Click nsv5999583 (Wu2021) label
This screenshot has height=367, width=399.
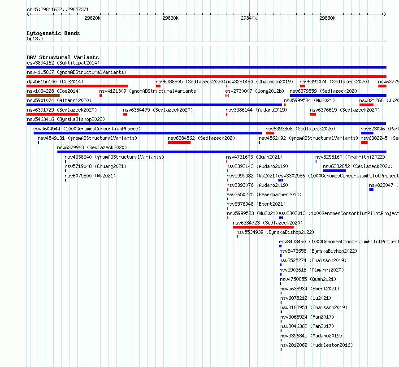click(x=252, y=213)
